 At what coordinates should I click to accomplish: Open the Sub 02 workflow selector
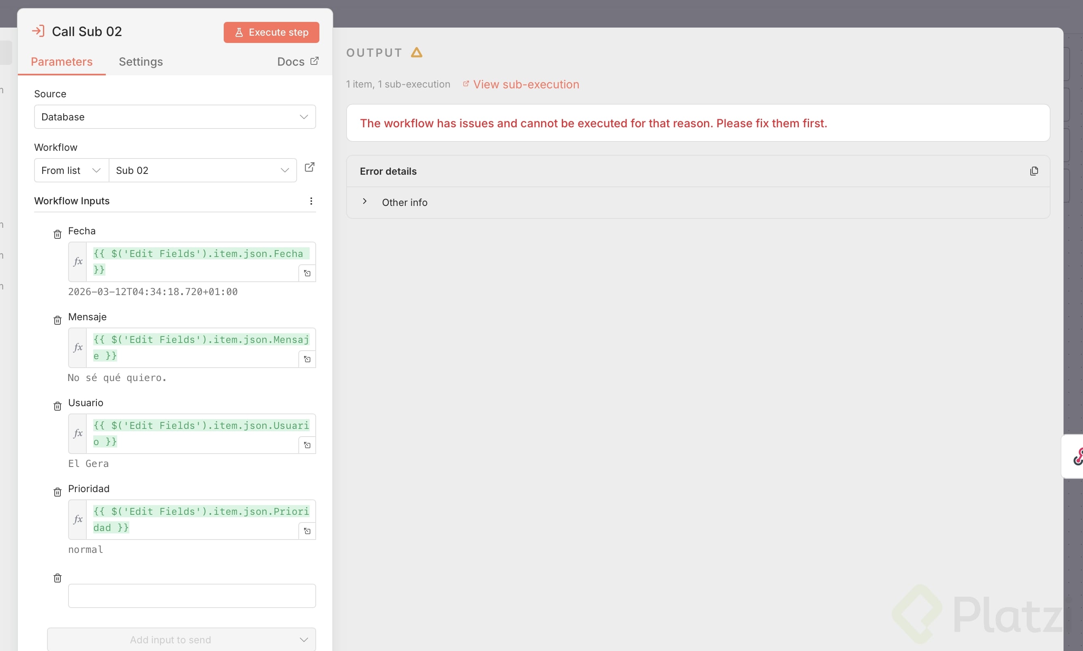coord(202,170)
